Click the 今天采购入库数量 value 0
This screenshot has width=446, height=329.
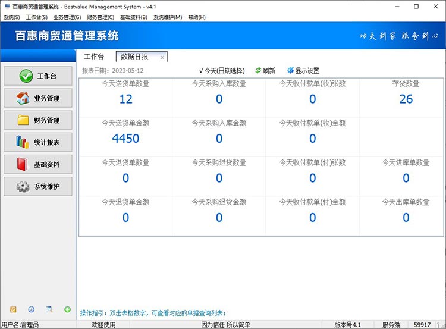[219, 99]
